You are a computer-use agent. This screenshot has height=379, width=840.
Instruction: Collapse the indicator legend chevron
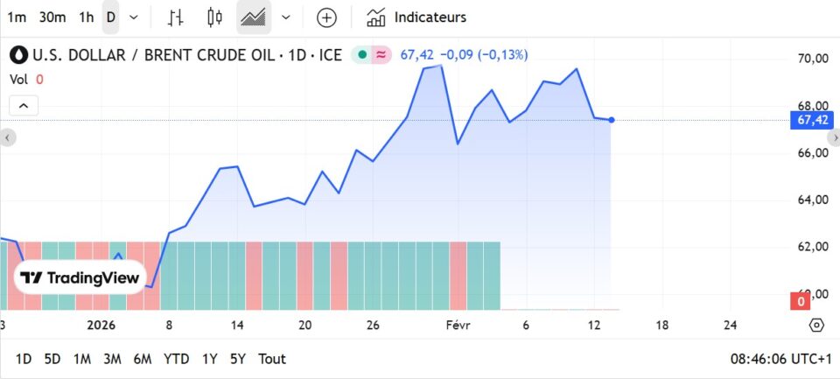click(24, 106)
